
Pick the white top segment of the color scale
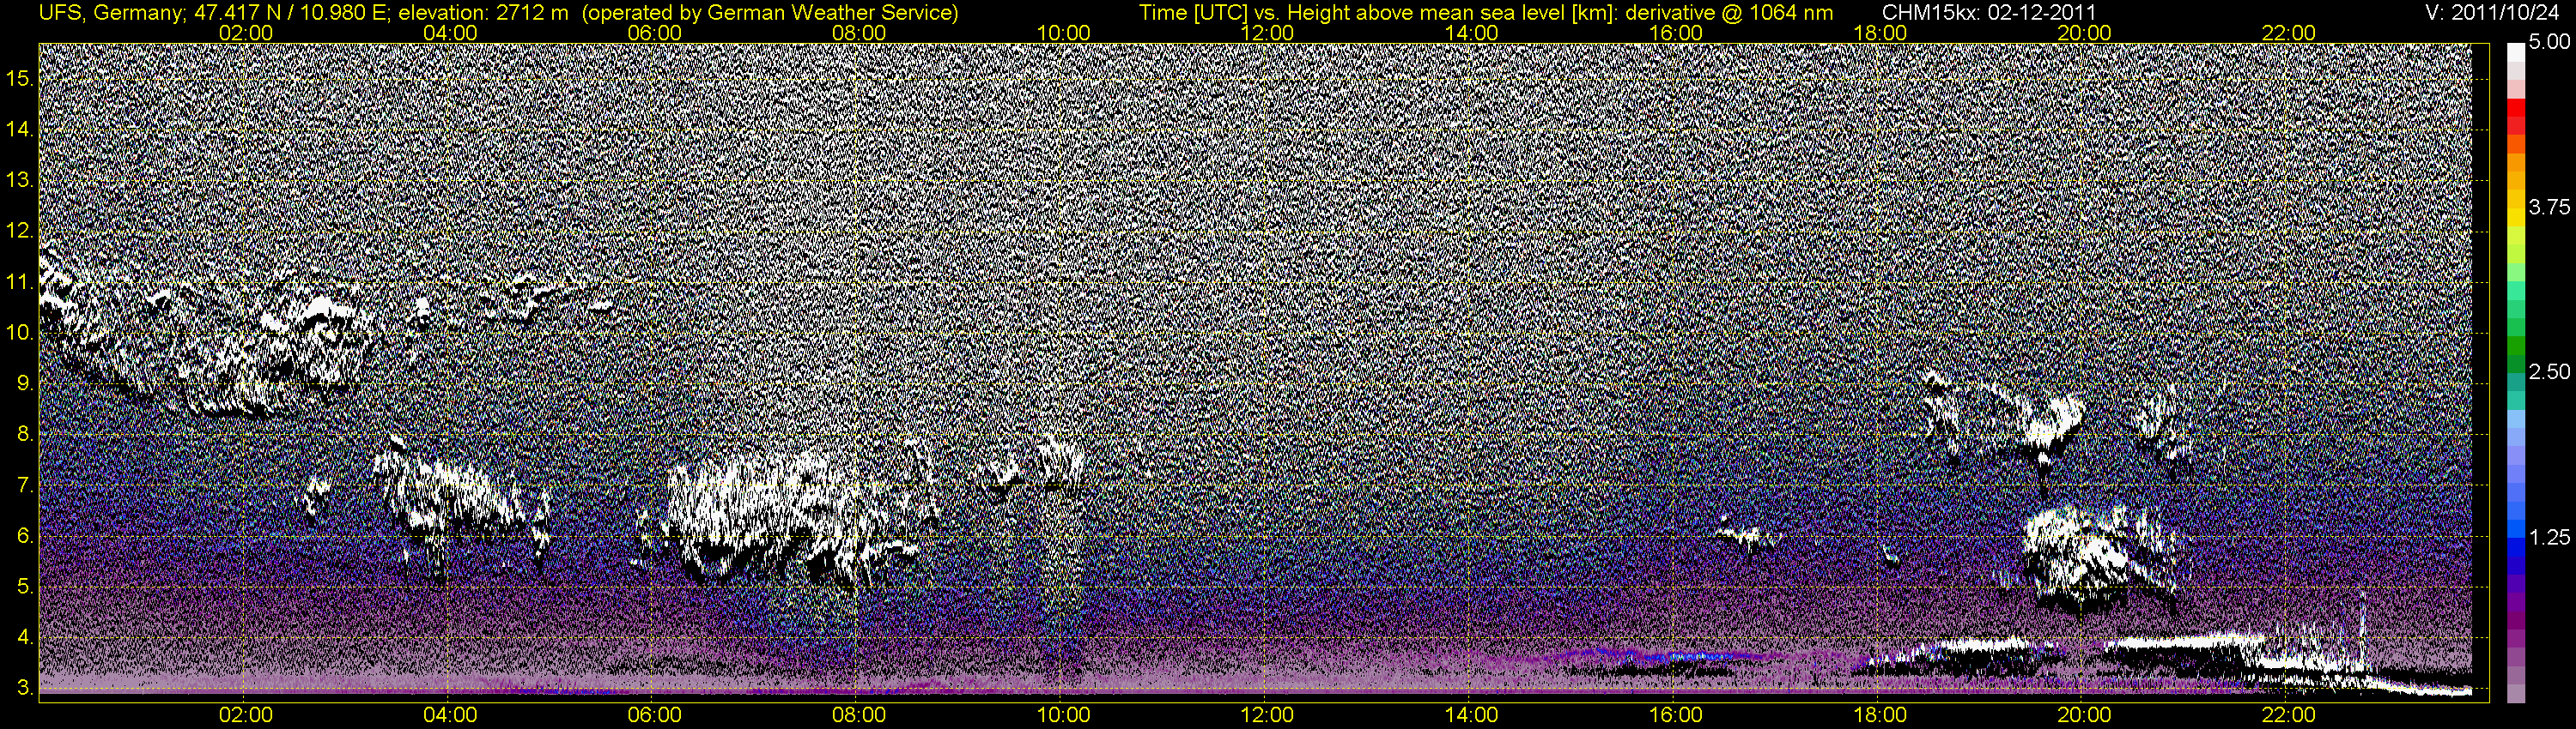point(2516,53)
